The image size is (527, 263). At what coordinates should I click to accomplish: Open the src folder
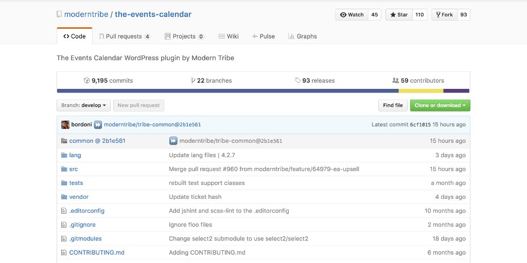pyautogui.click(x=73, y=169)
